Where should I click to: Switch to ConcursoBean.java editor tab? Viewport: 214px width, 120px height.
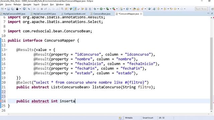[102, 14]
